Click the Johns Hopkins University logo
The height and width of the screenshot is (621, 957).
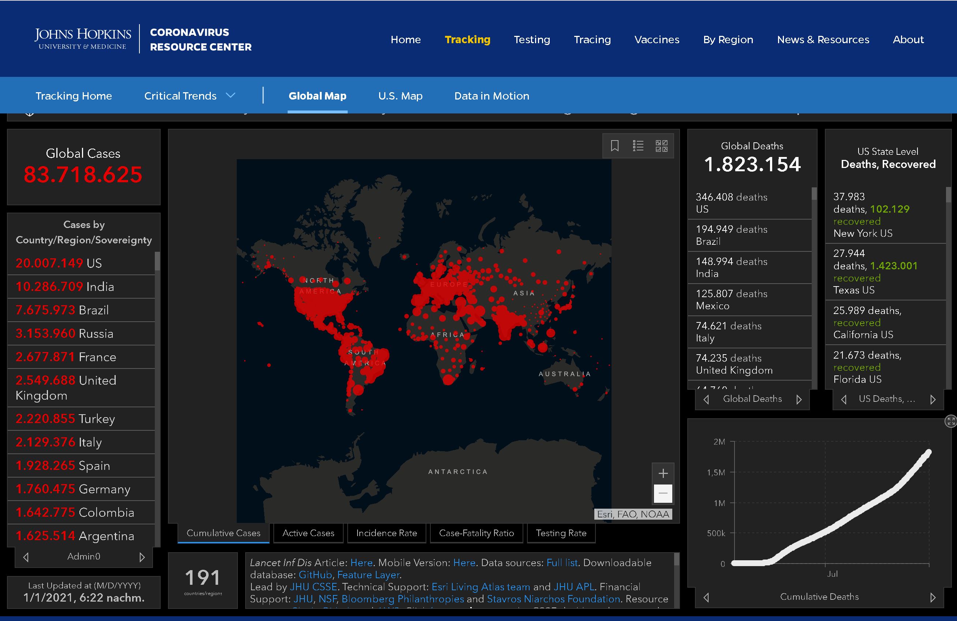pyautogui.click(x=83, y=39)
